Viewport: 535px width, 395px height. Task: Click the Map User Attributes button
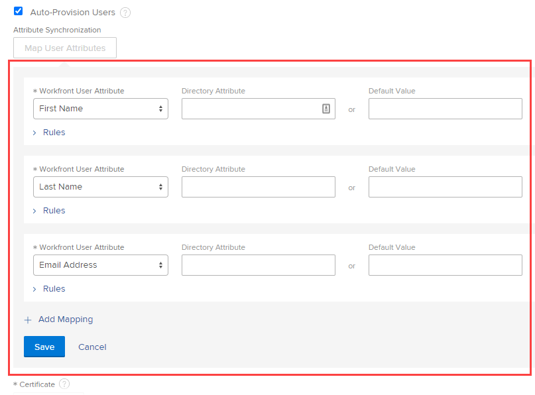[x=65, y=48]
